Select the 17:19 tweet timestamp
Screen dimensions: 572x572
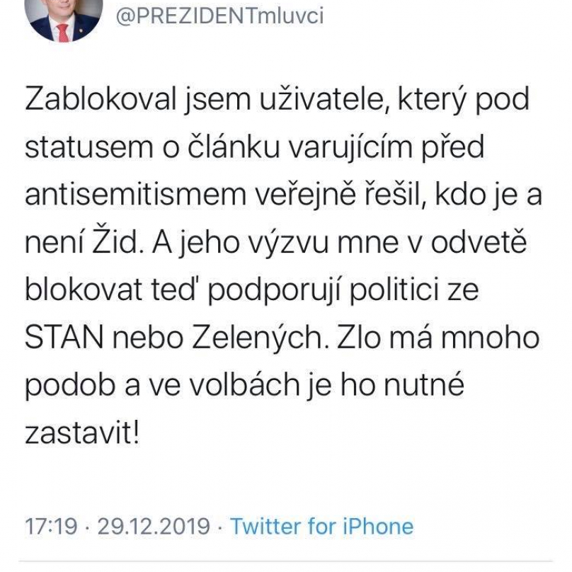click(51, 527)
